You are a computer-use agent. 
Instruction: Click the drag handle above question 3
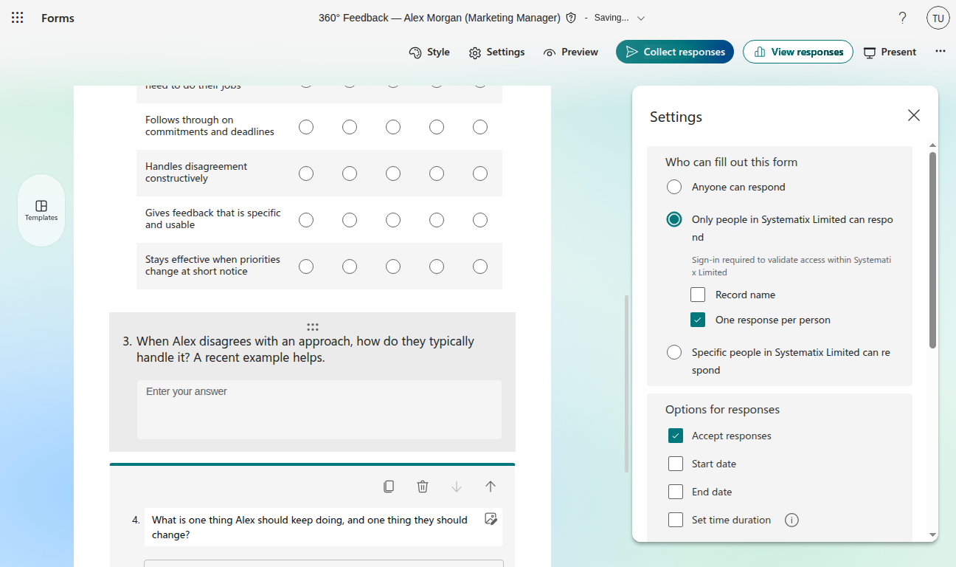click(312, 326)
